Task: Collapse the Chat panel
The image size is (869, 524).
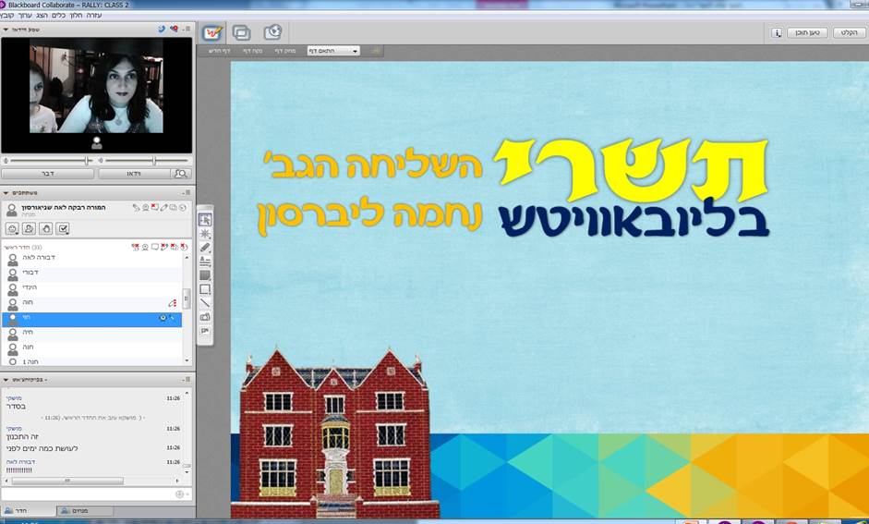Action: click(6, 380)
